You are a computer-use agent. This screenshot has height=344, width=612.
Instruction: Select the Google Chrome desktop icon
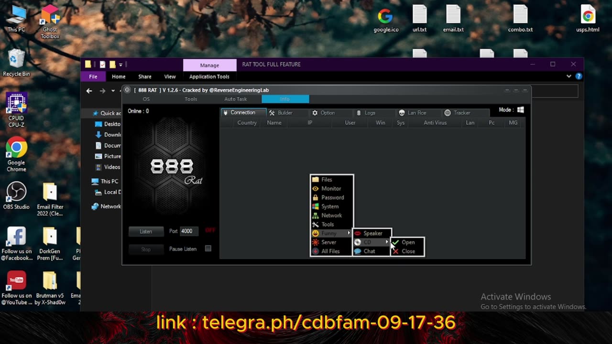pos(16,155)
